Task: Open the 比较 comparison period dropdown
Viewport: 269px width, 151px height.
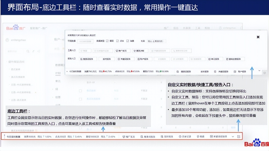Action: tap(156, 41)
